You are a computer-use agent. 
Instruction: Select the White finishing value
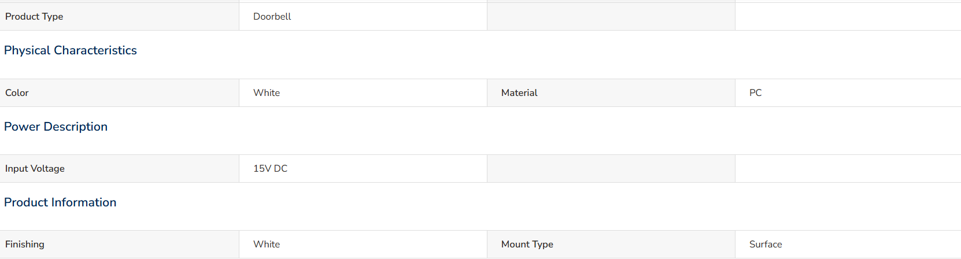tap(267, 244)
